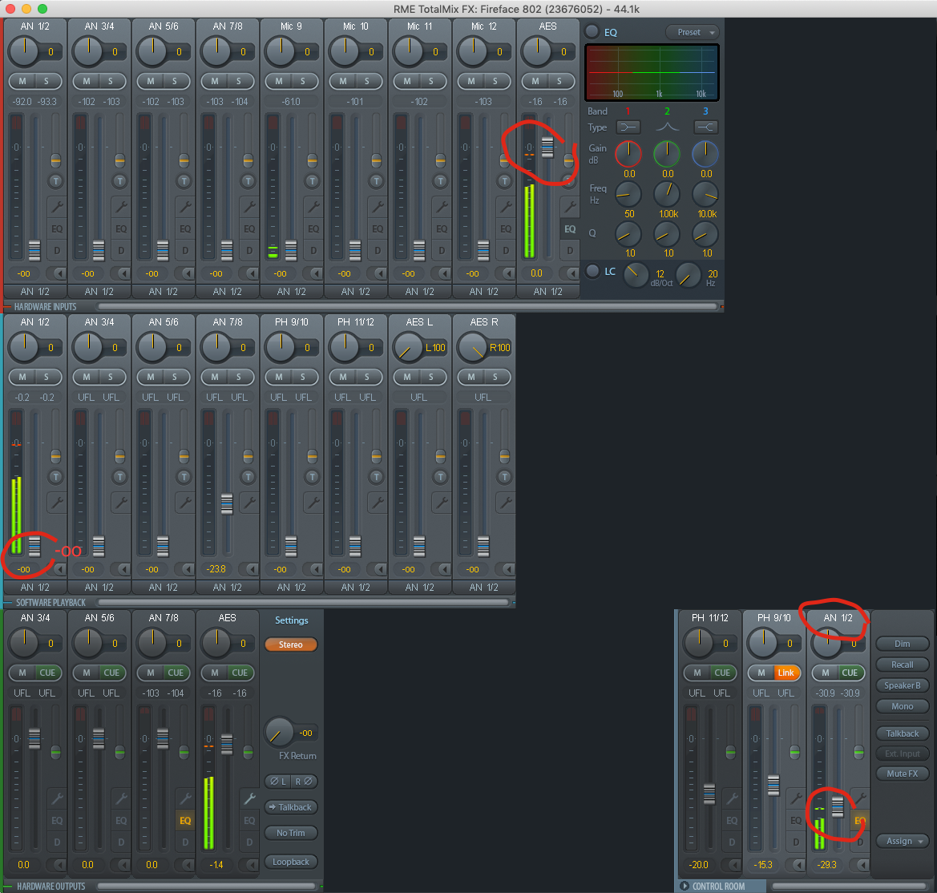The height and width of the screenshot is (893, 937).
Task: Open Dynamics (D) panel on Hardware Inputs Mic 12
Action: 506,250
